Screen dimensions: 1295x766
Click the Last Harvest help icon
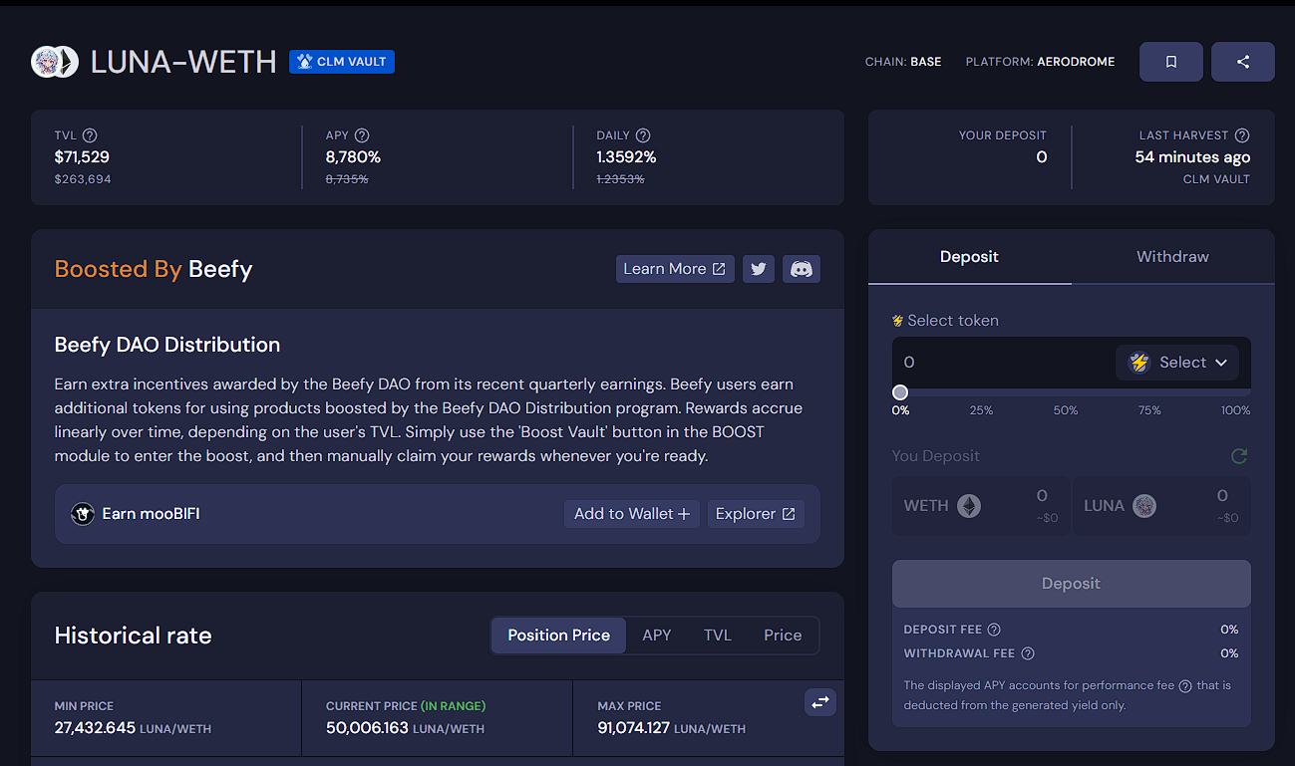point(1241,135)
